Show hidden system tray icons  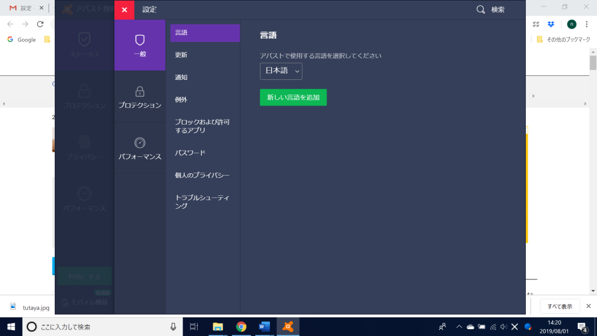pos(459,327)
